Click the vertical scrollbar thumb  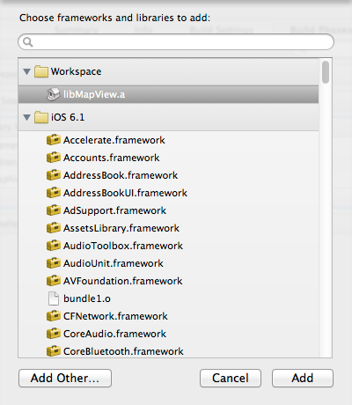(x=326, y=72)
